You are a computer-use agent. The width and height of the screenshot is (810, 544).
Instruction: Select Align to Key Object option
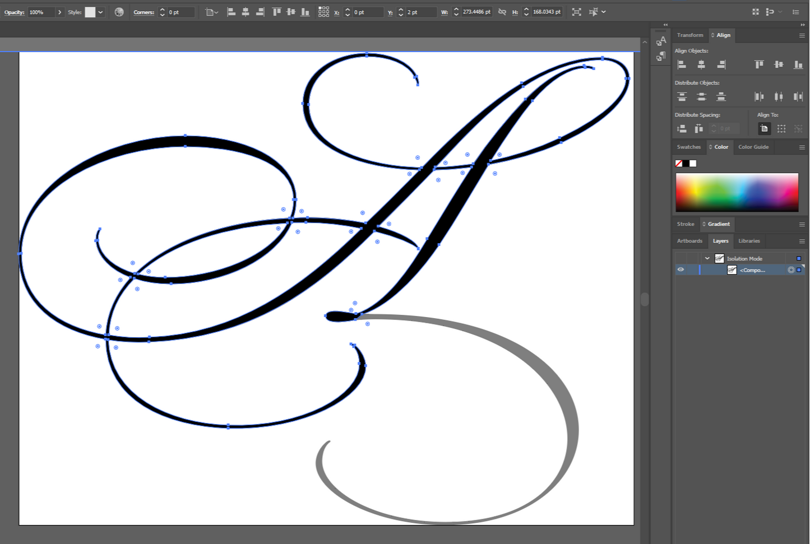(798, 128)
